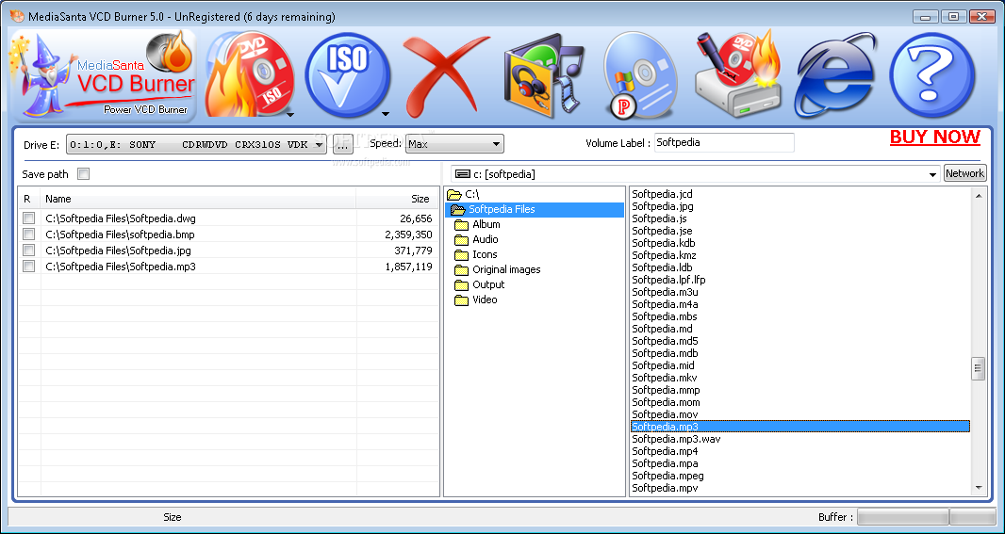Select Softpedia.jcd in file list
The width and height of the screenshot is (1005, 534).
(x=662, y=194)
